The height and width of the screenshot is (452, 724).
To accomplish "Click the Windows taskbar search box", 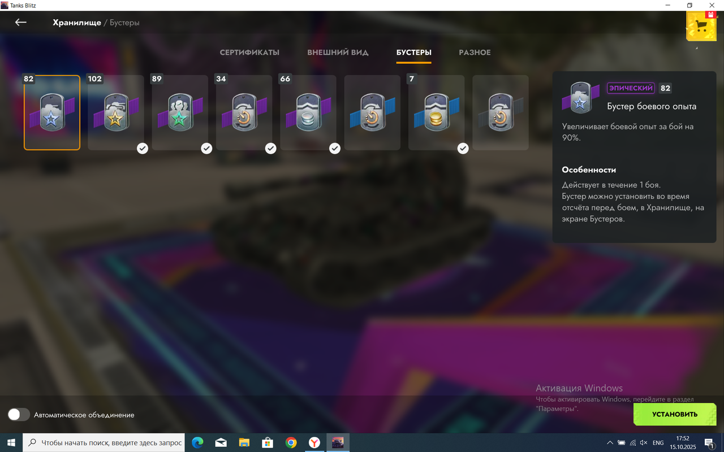I will point(104,443).
